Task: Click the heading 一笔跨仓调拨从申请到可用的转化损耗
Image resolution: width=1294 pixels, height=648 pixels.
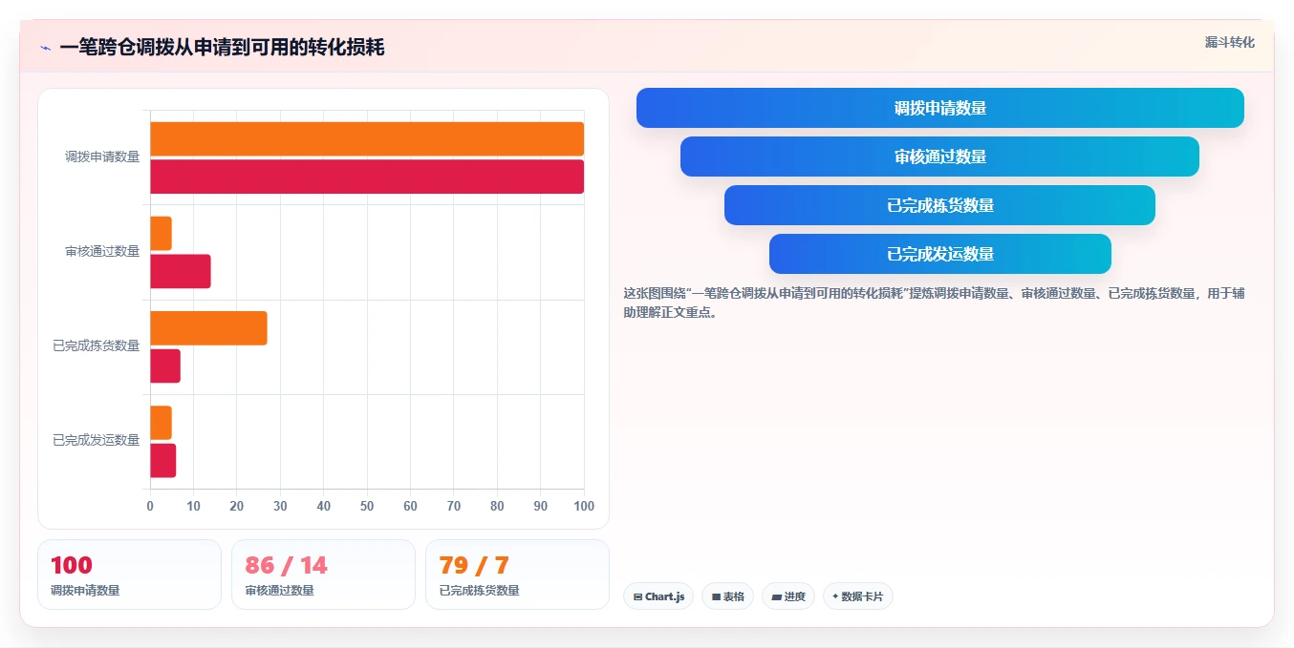Action: tap(222, 48)
